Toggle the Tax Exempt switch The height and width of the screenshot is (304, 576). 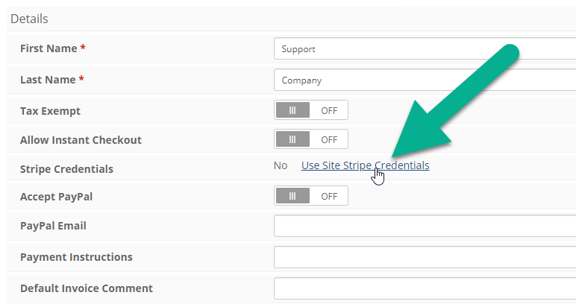pyautogui.click(x=311, y=110)
